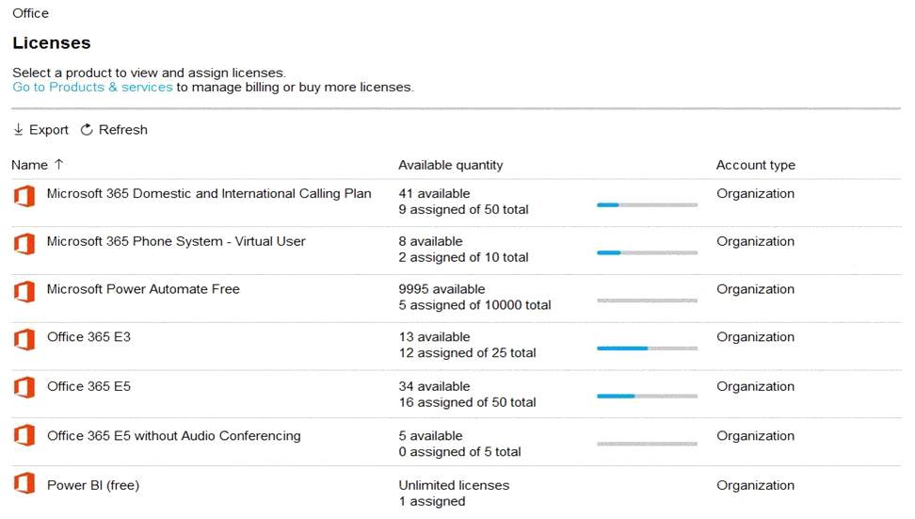915x519 pixels.
Task: Open Office 365 E3 license details
Action: [x=88, y=336]
